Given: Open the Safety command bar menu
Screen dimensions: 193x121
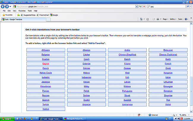Looking at the screenshot, I should click(173, 19).
